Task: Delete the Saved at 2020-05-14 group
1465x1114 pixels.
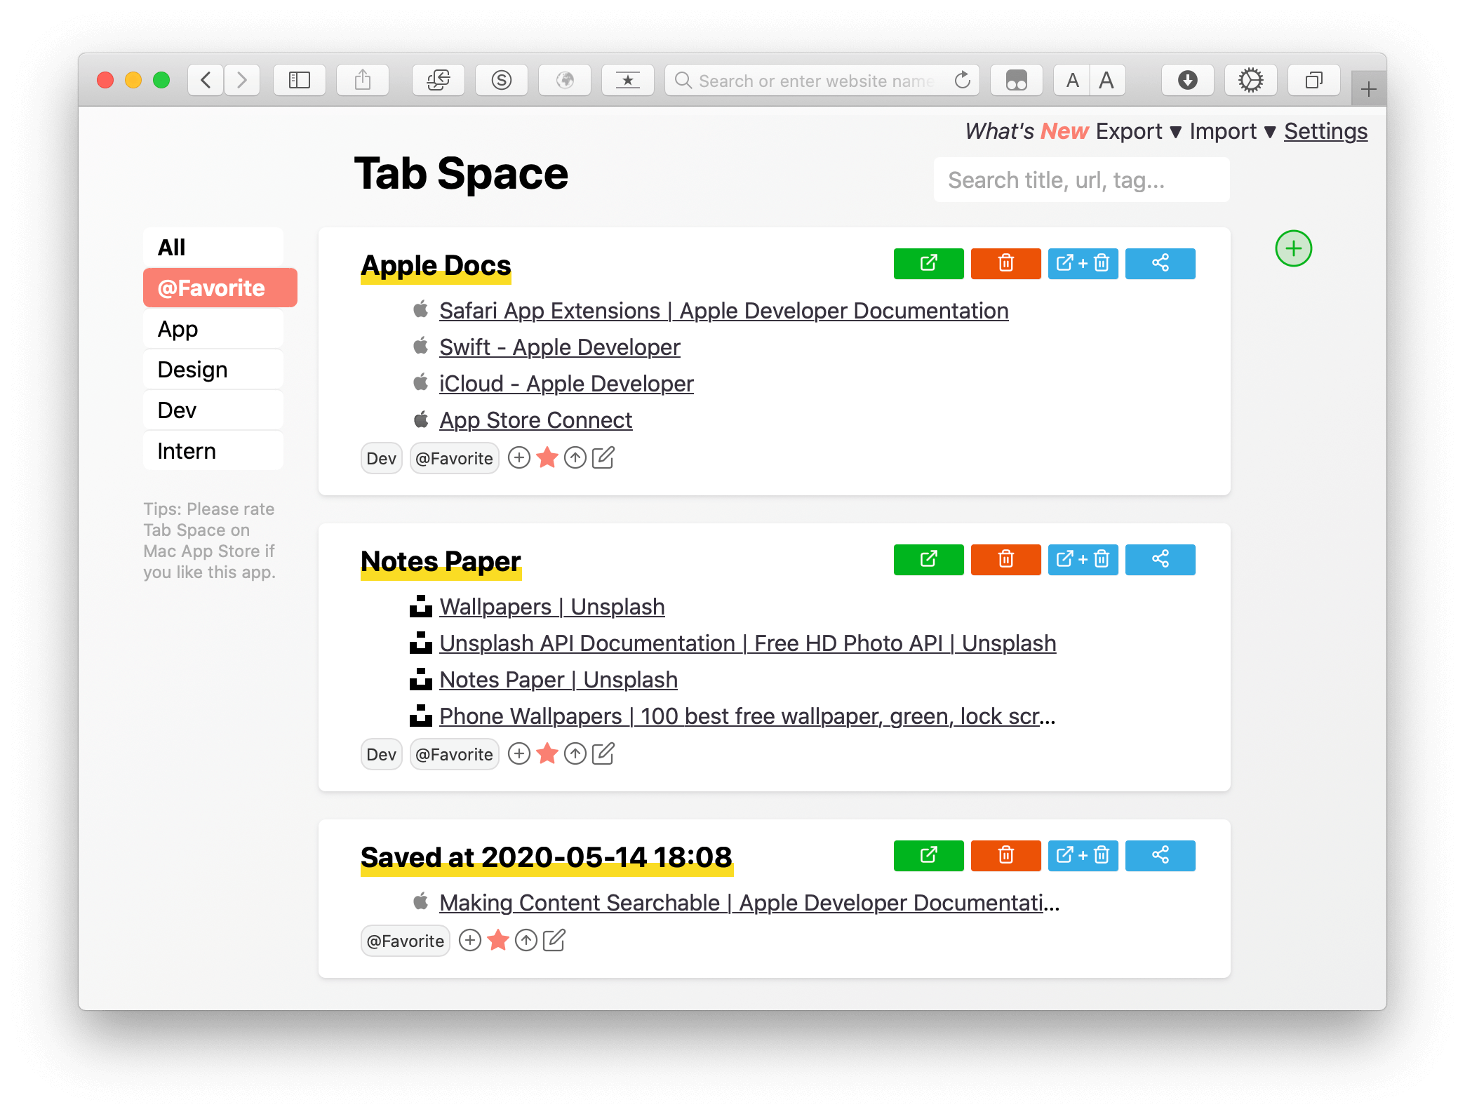Action: tap(1005, 856)
